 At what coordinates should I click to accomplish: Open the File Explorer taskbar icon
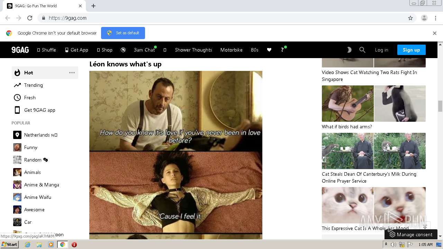[39, 245]
